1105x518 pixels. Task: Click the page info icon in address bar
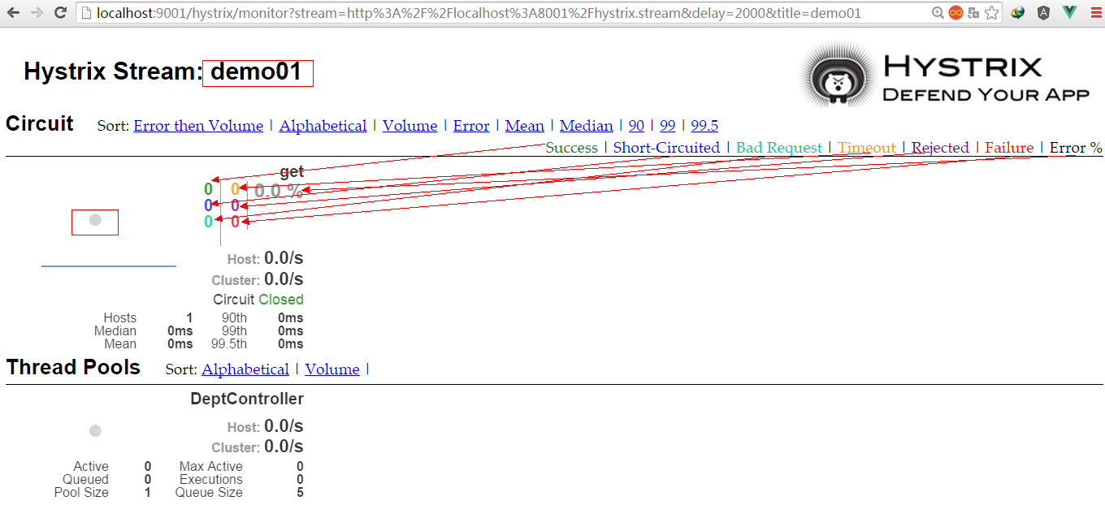coord(86,13)
